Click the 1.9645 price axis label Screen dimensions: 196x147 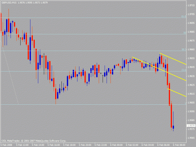[191, 67]
